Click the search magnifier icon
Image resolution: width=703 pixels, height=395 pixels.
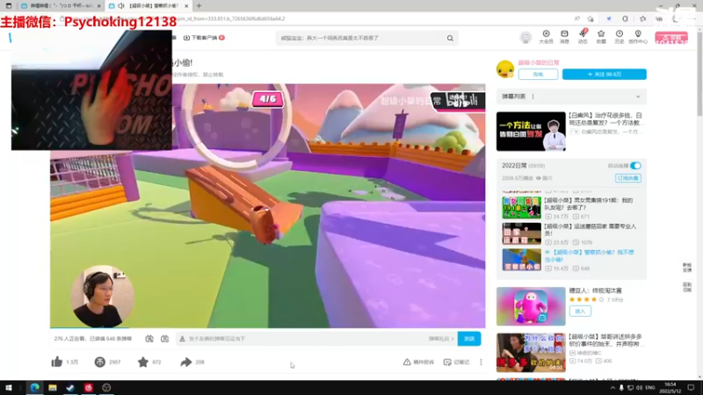450,38
